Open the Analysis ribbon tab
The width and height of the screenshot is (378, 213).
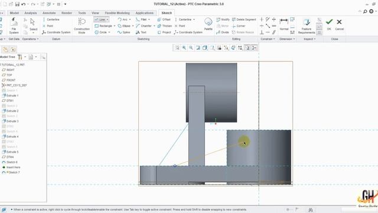coord(31,13)
